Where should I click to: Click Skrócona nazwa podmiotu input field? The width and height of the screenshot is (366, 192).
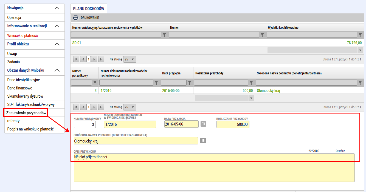(x=136, y=141)
